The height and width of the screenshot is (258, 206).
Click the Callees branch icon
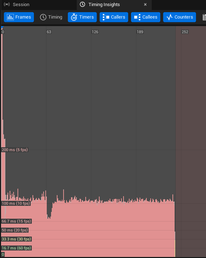pyautogui.click(x=137, y=17)
